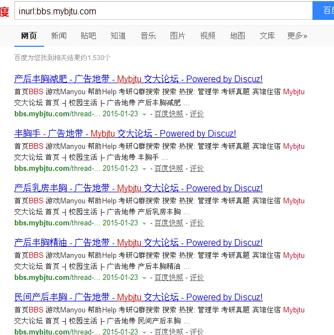Click 评价 under the 丰胸手 result
334x335 pixels.
click(x=197, y=169)
